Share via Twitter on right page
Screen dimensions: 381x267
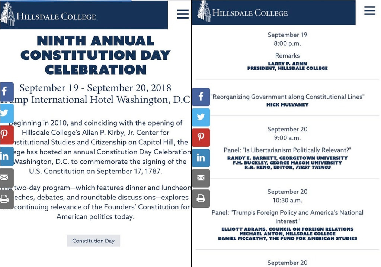point(201,117)
